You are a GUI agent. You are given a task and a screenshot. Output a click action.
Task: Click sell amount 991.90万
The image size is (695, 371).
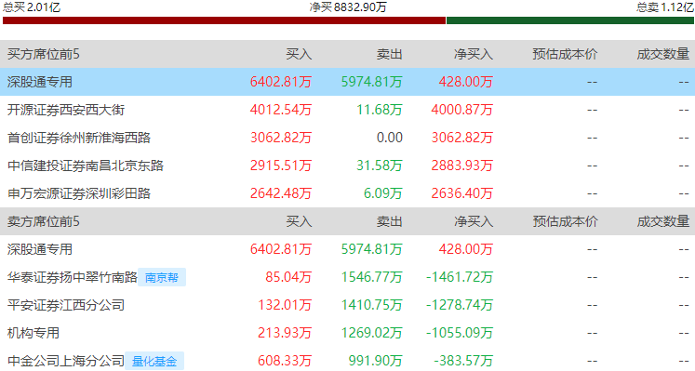click(376, 361)
